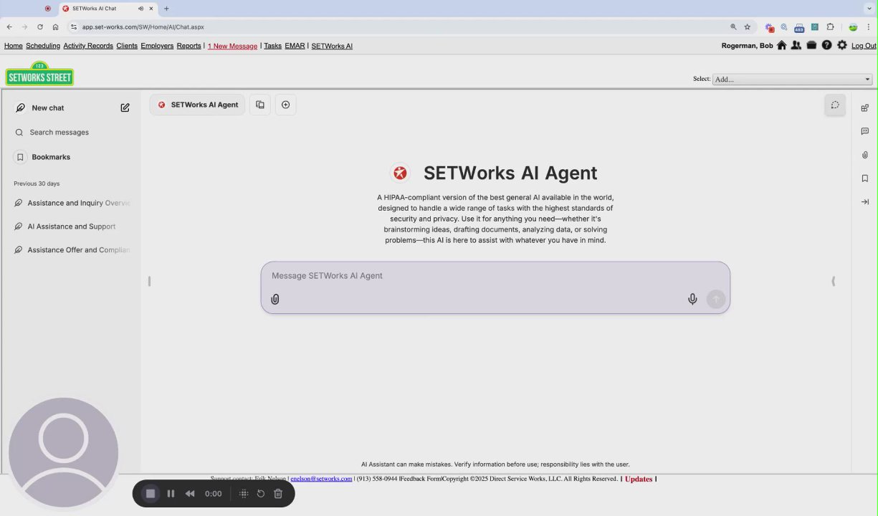Open a new browser tab with plus
Image resolution: width=878 pixels, height=516 pixels.
[x=166, y=9]
